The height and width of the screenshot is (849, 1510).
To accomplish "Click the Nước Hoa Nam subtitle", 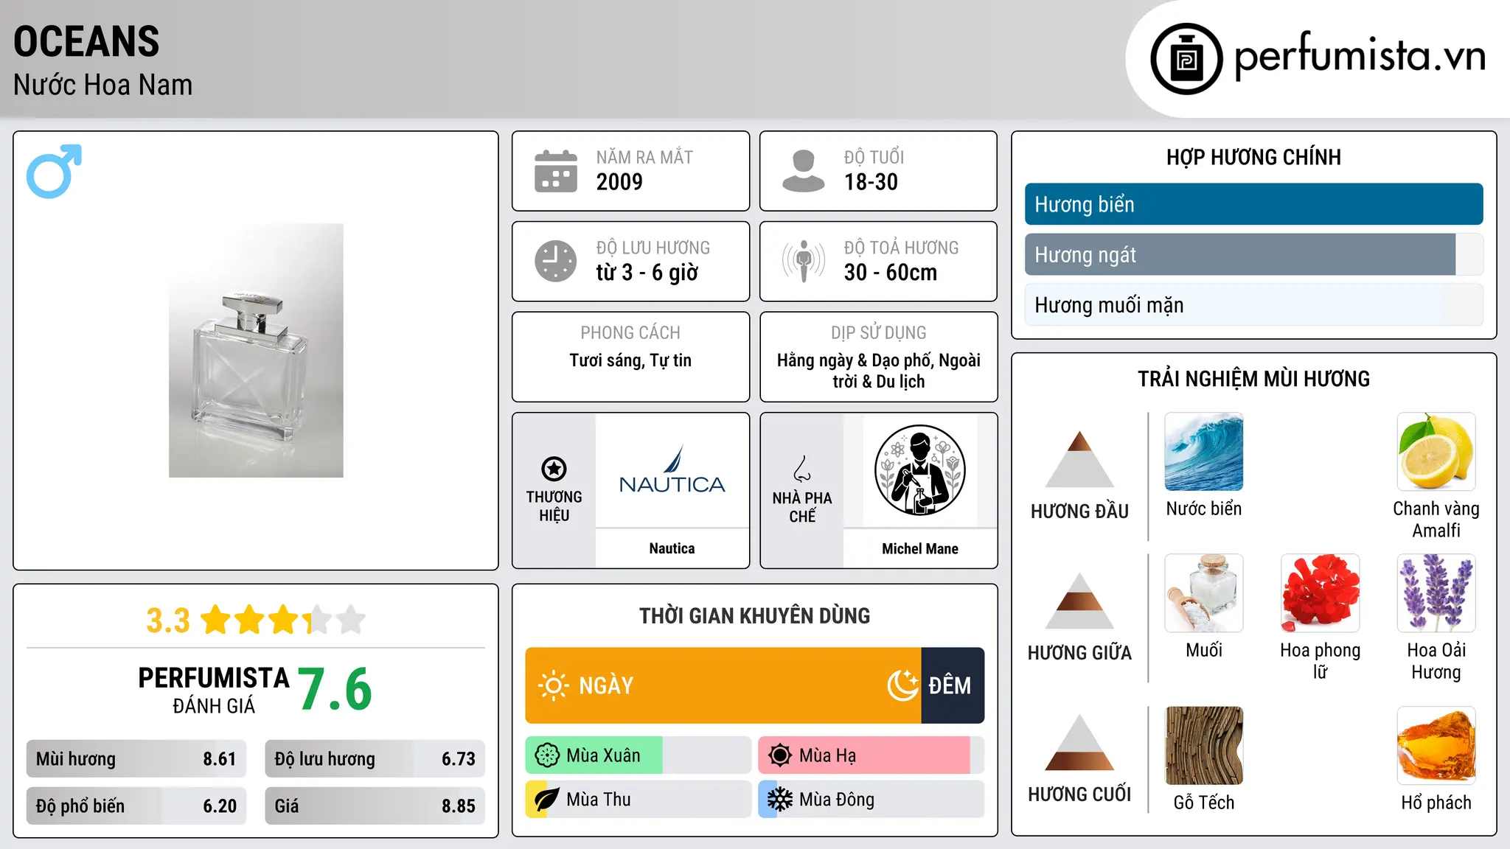I will 103,85.
